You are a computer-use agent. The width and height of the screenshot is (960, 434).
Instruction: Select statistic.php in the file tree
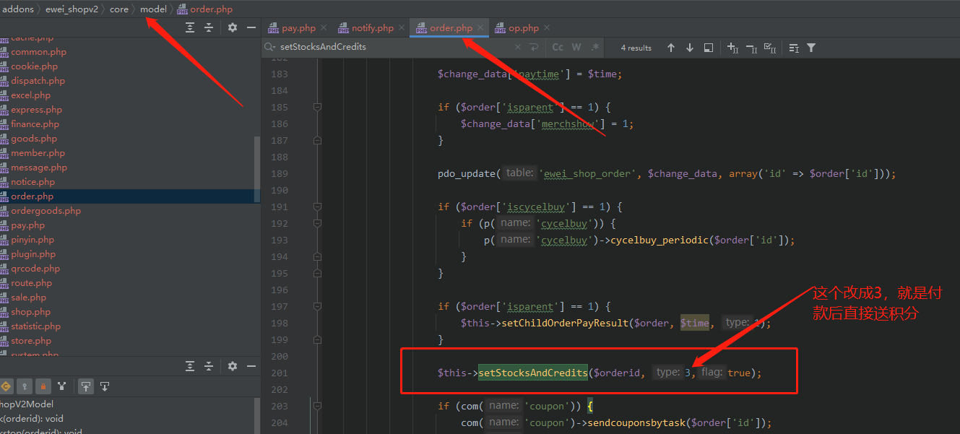[35, 326]
